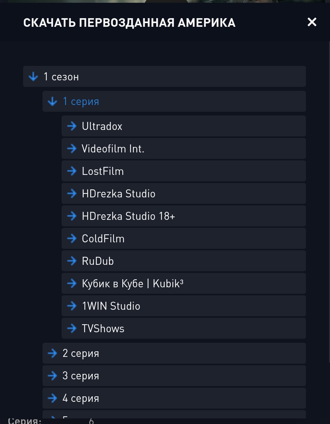Expand the 3 серия entry
330x424 pixels.
pyautogui.click(x=174, y=376)
